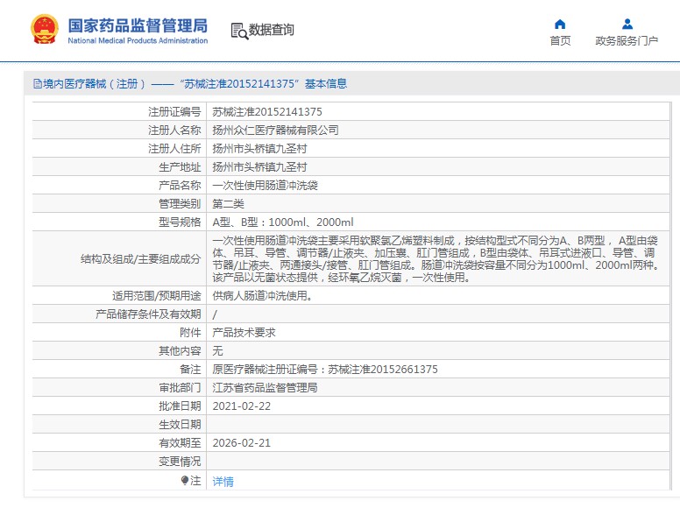Select the page heading 境内医疗器械（注册）基本信息
This screenshot has height=508, width=680.
point(195,84)
